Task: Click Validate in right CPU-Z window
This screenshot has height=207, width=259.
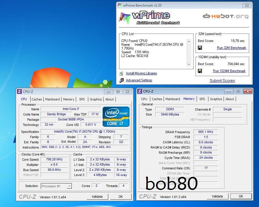Action: [217, 196]
